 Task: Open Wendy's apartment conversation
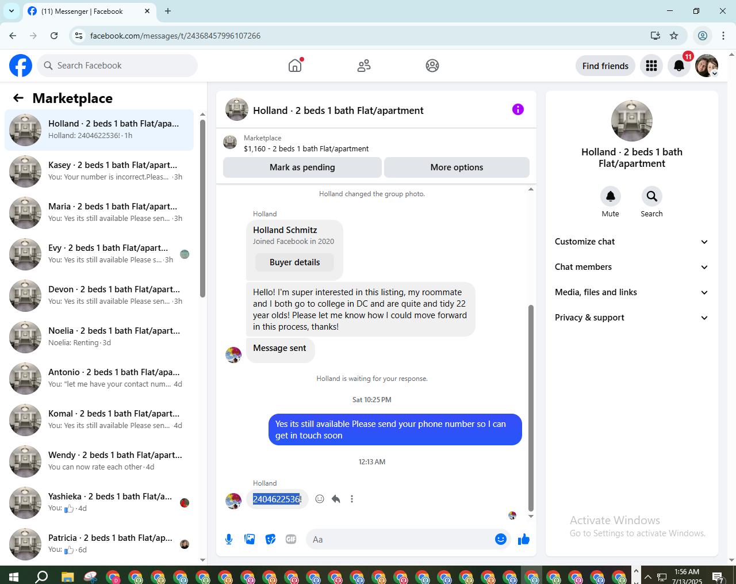coord(99,461)
